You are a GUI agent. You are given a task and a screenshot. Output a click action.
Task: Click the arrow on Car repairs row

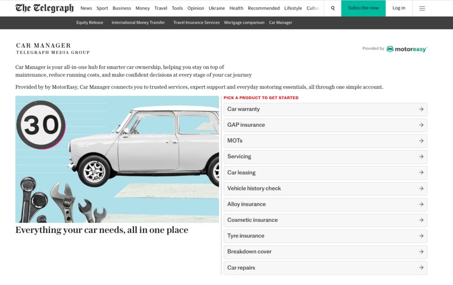coord(421,268)
